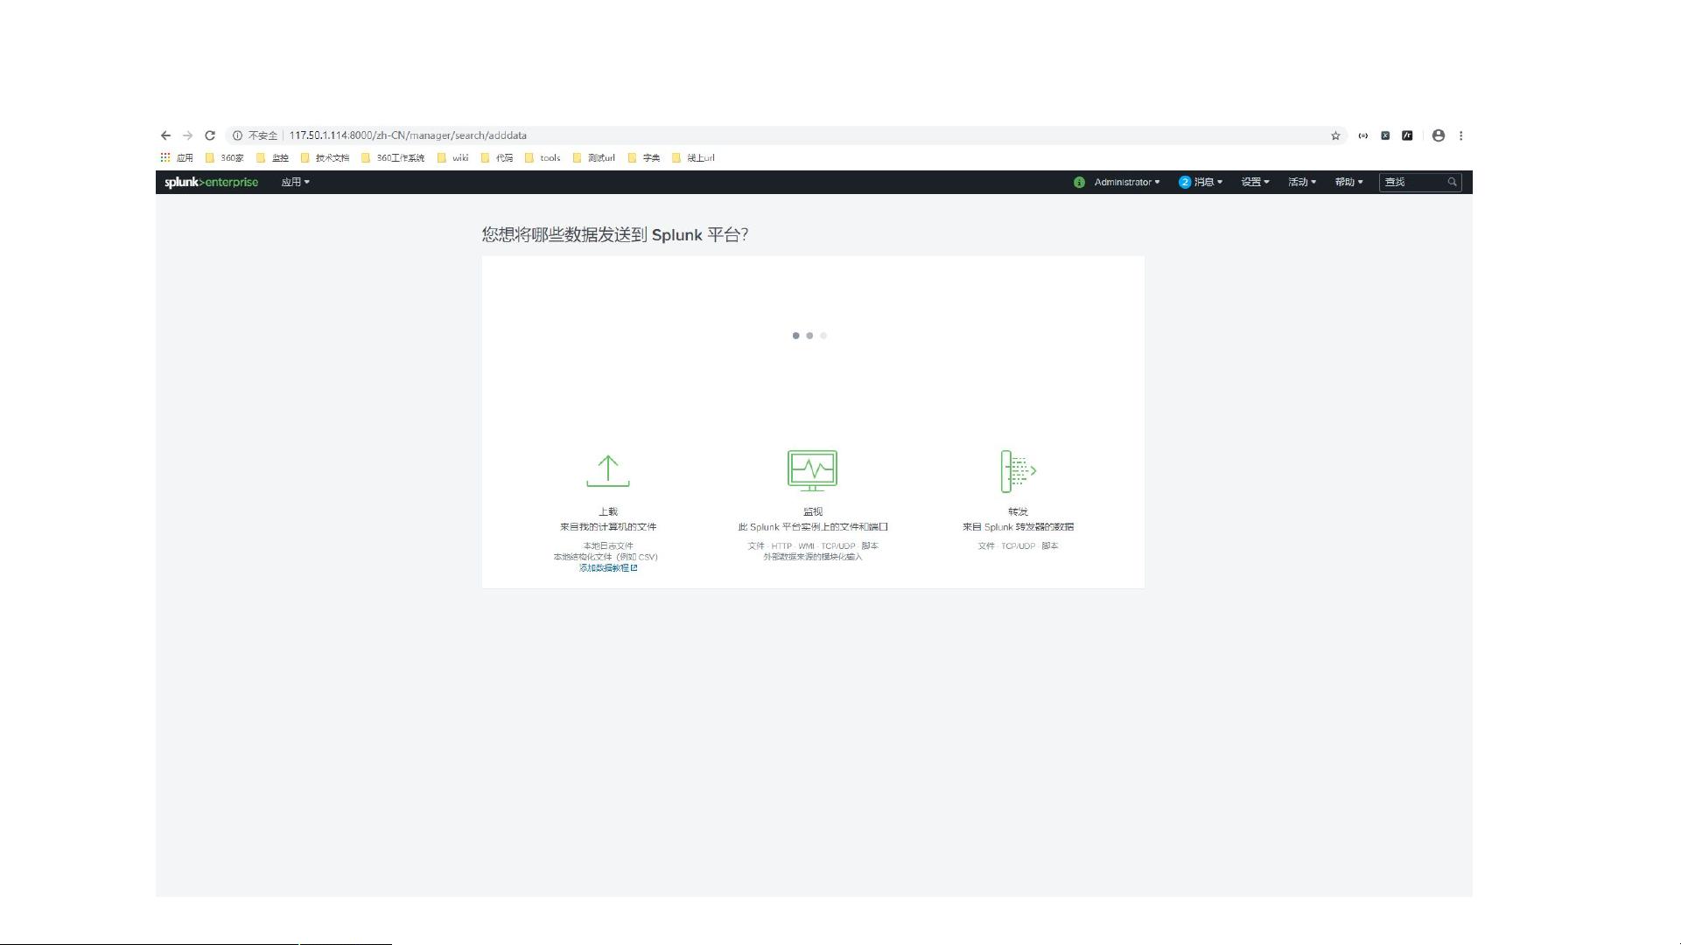Open the wiki bookmark folder

coord(452,158)
